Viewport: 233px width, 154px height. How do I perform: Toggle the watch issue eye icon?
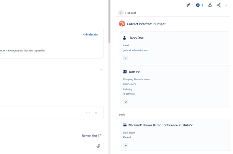point(198,5)
